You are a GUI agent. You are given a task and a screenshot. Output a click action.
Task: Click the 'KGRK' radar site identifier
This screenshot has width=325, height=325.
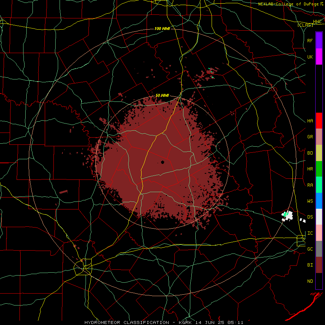pyautogui.click(x=186, y=322)
